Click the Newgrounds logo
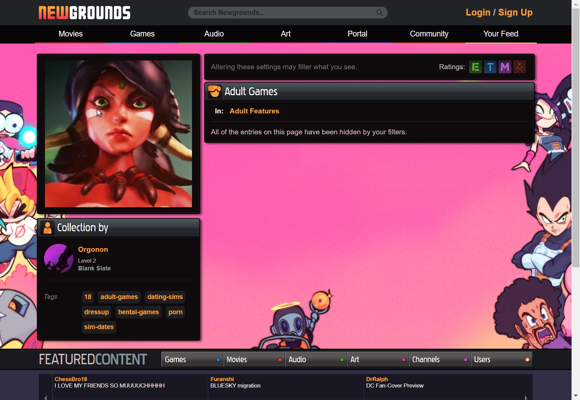Image resolution: width=580 pixels, height=400 pixels. (x=84, y=12)
